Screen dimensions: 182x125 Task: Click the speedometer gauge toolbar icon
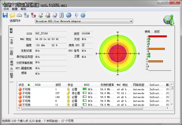click(19, 15)
